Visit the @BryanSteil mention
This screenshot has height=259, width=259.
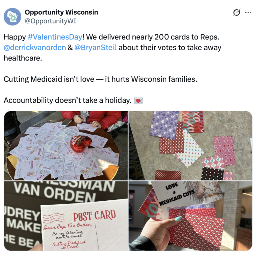click(x=95, y=47)
